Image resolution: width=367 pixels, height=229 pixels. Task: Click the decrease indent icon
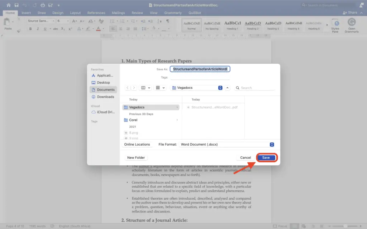(x=143, y=21)
